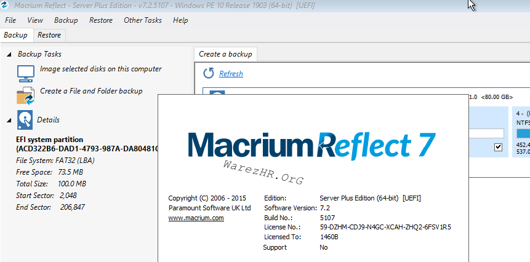Click the File and Folder backup icon
Screen dimensions: 530x262
25,96
